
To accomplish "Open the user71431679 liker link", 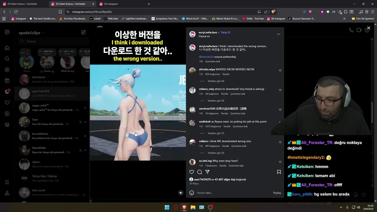I will point(202,180).
